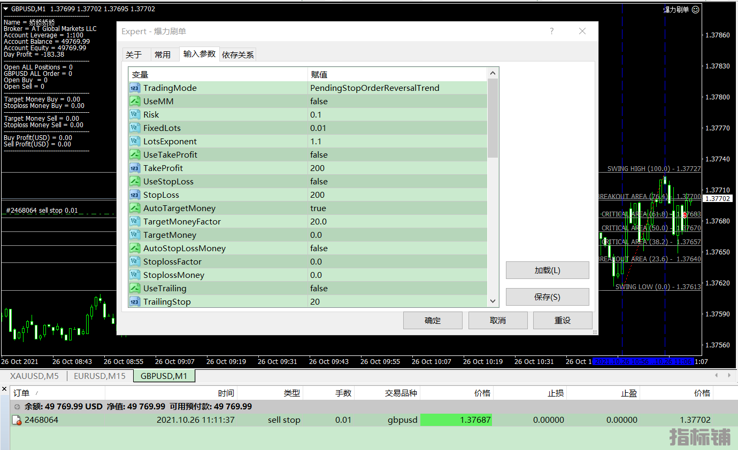Click the LotsExponent variable icon
Screen dimensions: 738x450
pyautogui.click(x=135, y=142)
